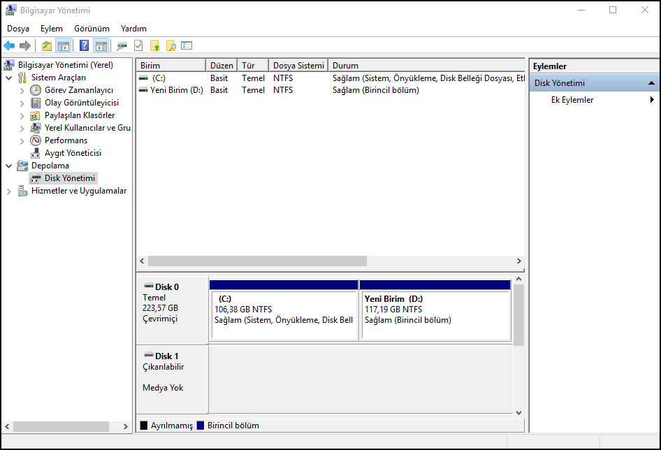Open the Eylem menu
Image resolution: width=661 pixels, height=450 pixels.
coord(52,29)
